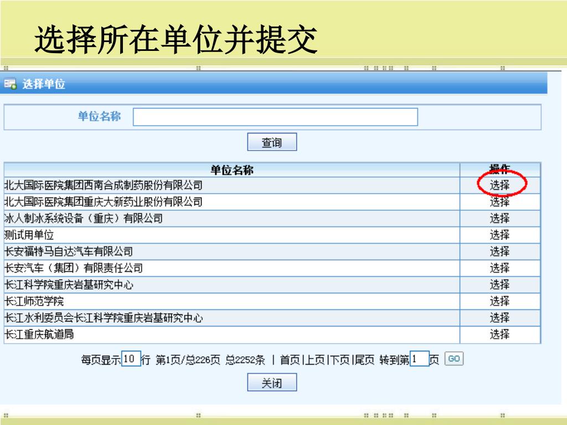The width and height of the screenshot is (567, 425).
Task: Click the text 测试用单位
Action: point(29,235)
